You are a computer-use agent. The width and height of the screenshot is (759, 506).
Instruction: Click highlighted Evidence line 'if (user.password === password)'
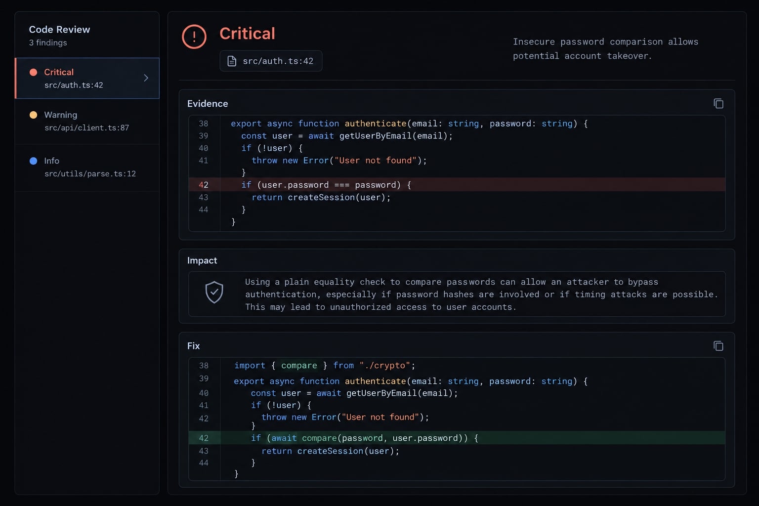457,185
